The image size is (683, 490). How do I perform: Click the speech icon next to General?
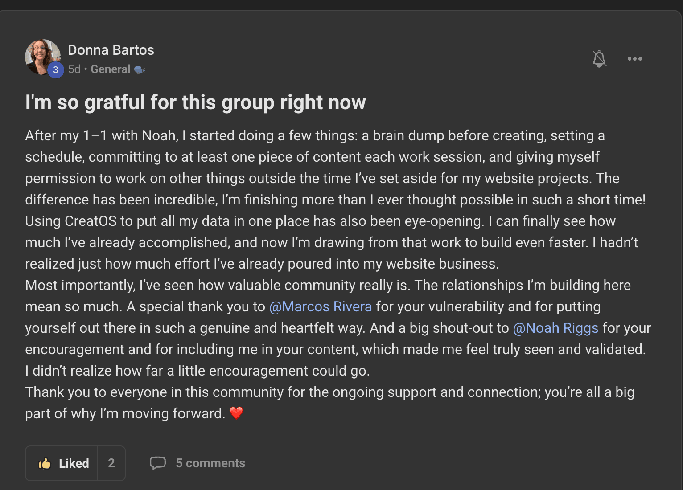[140, 70]
